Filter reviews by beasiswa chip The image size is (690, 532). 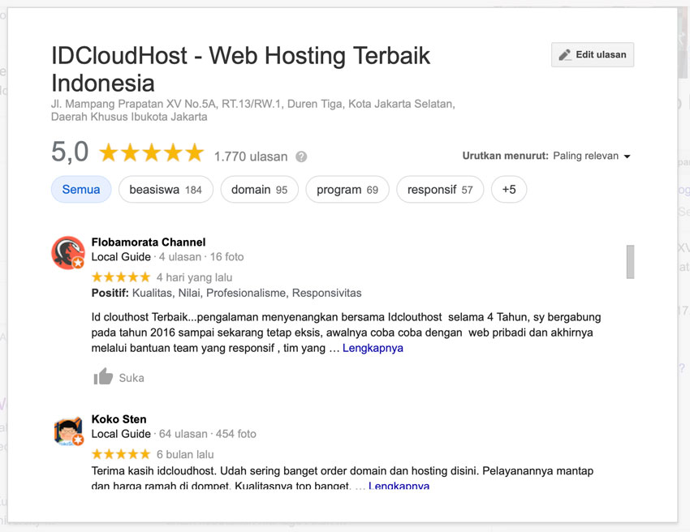click(x=166, y=190)
